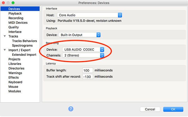Viewport: 188px width, 117px height.
Task: Click the Buffer length input field
Action: tap(88, 70)
